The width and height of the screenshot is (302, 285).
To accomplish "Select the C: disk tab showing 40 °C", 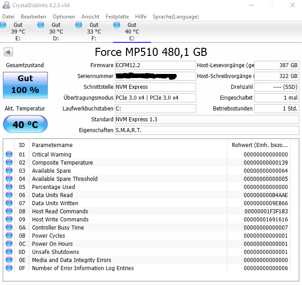I will point(132,32).
